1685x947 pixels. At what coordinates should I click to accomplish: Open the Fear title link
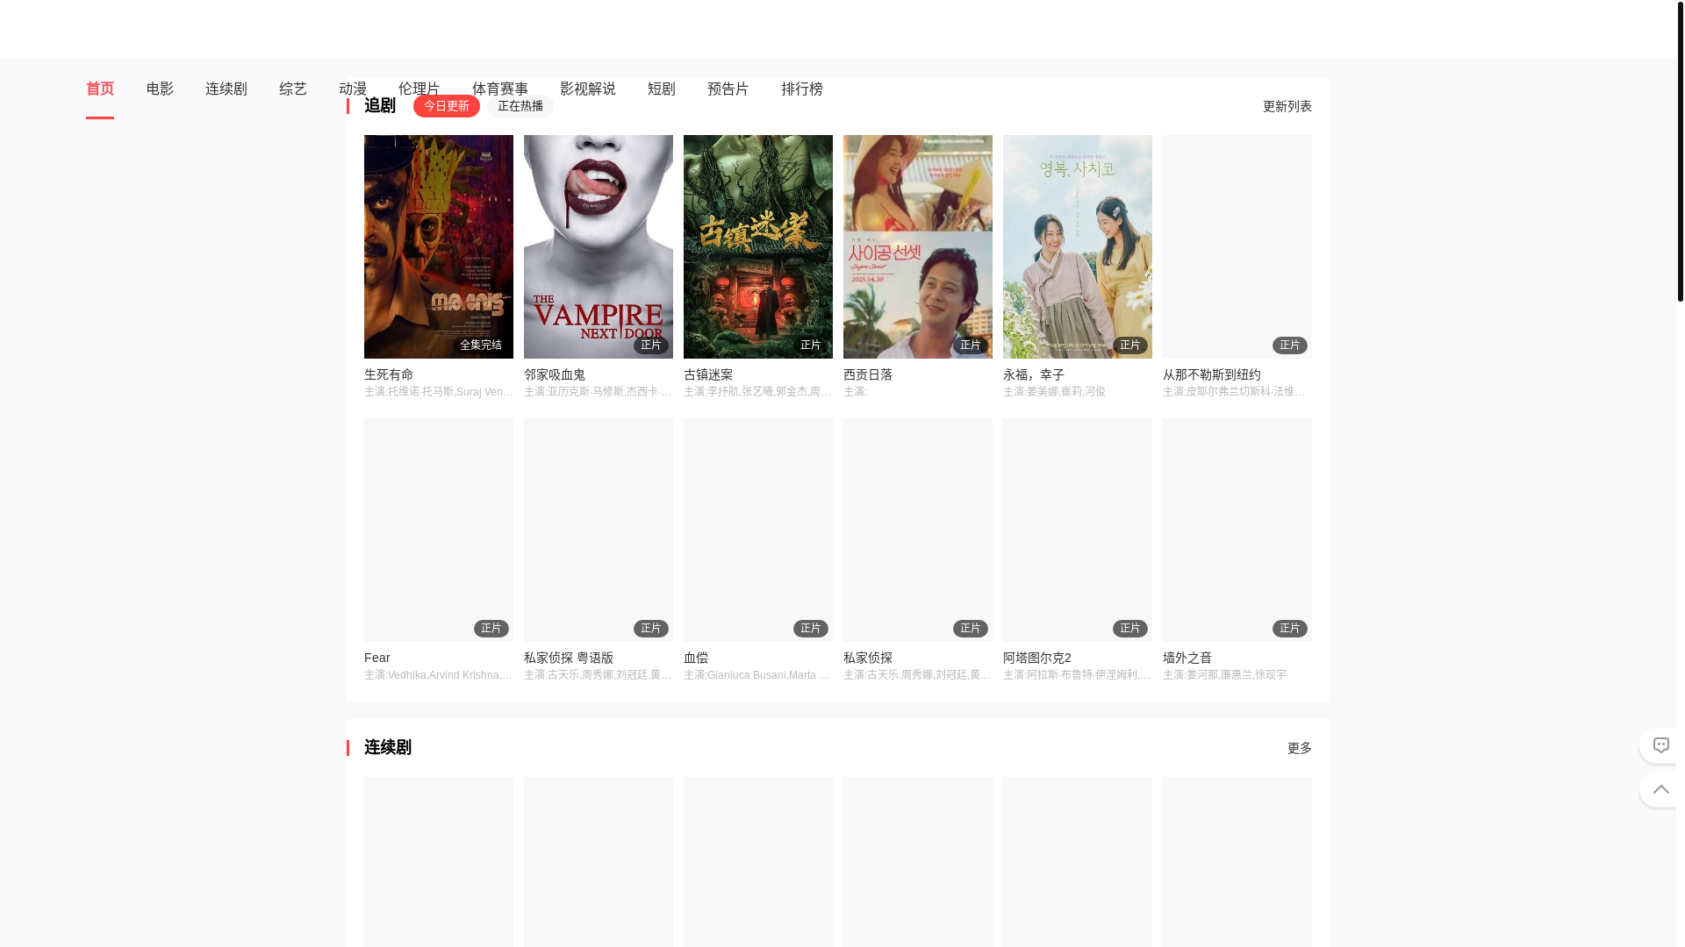point(377,658)
